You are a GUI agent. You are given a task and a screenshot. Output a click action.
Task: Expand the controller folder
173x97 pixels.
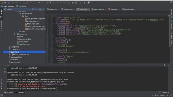click(20, 13)
